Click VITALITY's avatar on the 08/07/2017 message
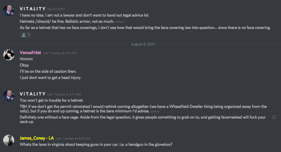The width and height of the screenshot is (281, 152). (x=9, y=11)
